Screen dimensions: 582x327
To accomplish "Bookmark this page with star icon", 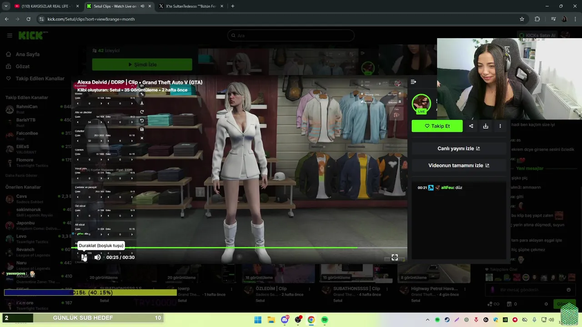I will pyautogui.click(x=522, y=19).
